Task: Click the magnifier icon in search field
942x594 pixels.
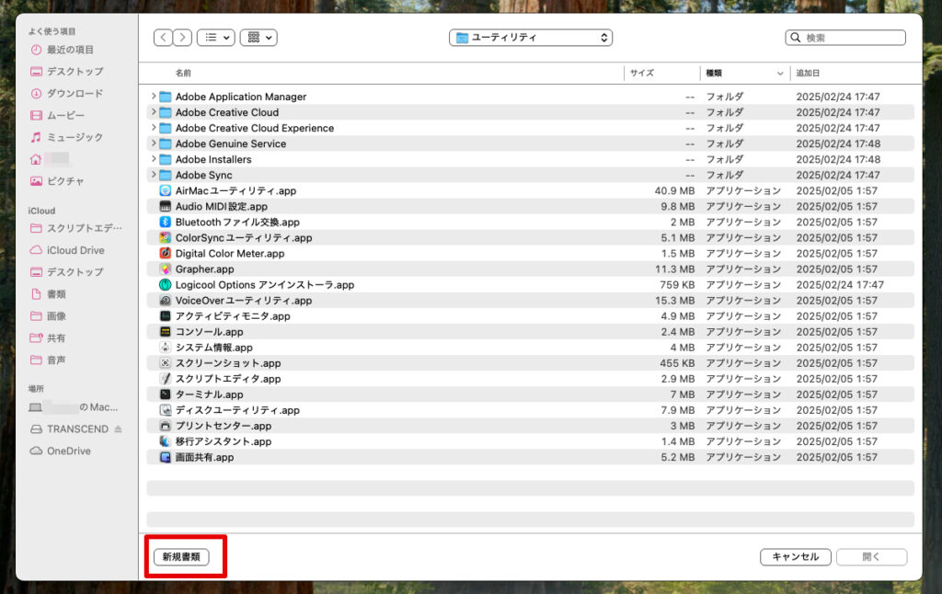Action: point(796,37)
